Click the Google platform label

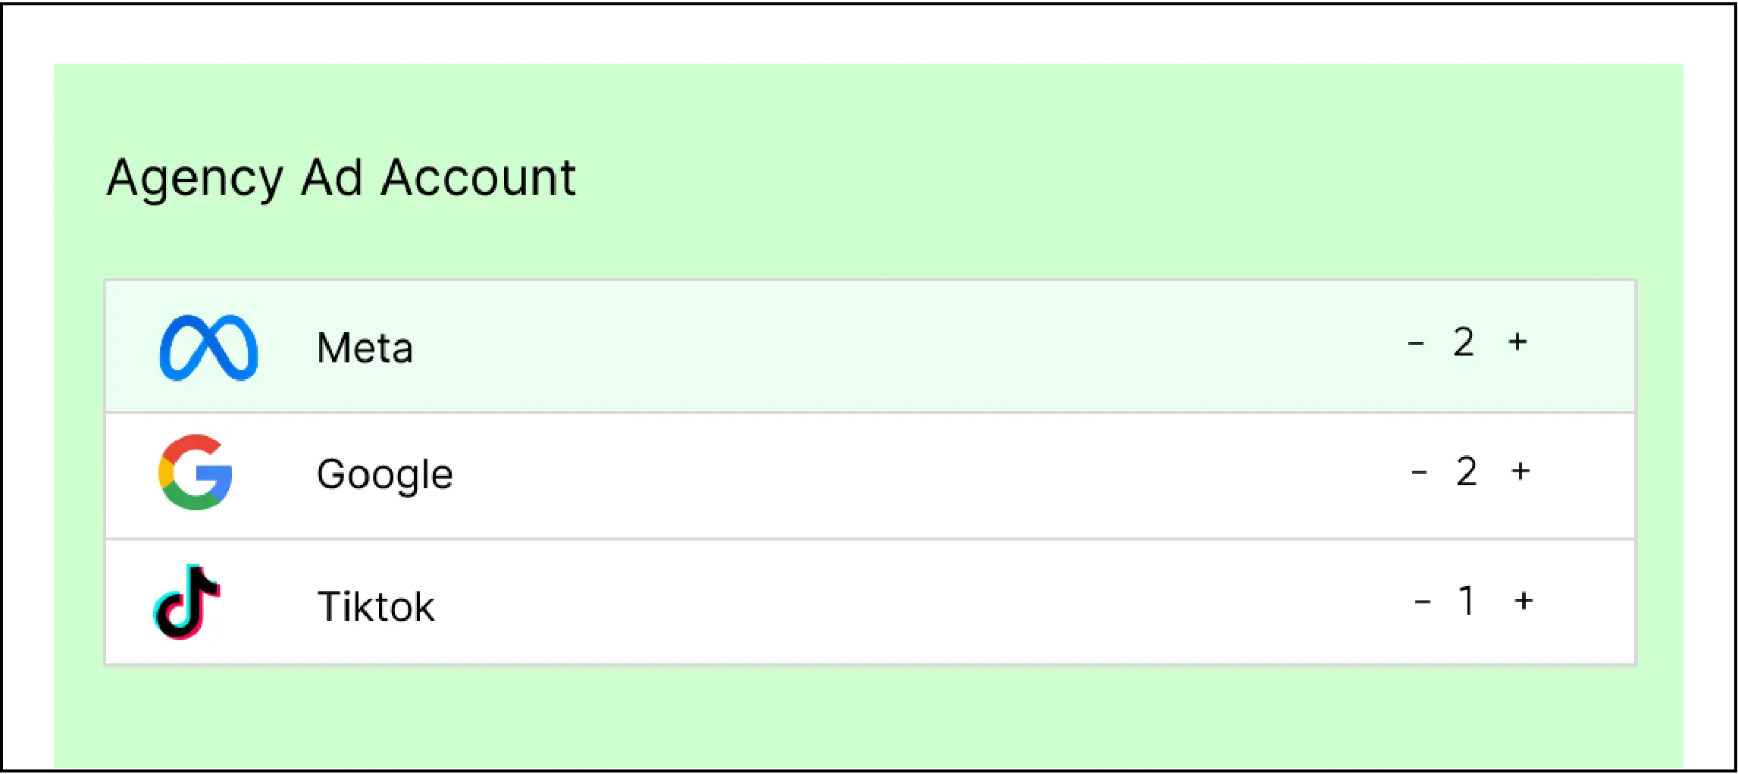[x=384, y=475]
